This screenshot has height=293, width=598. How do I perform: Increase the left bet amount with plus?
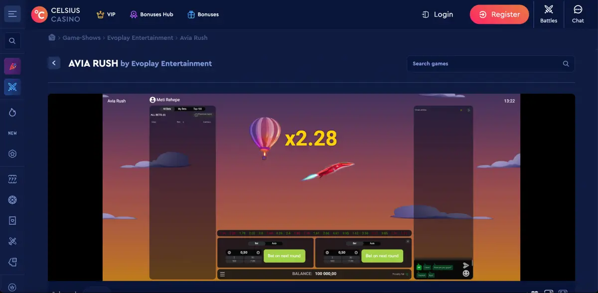[258, 253]
